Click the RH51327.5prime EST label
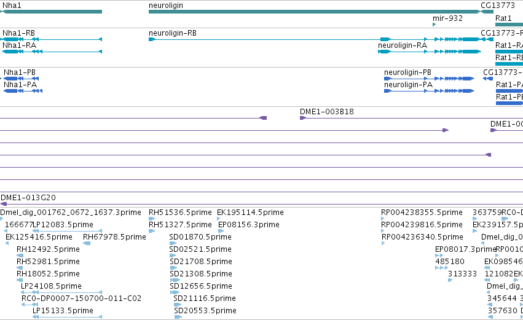523x320 pixels. point(180,225)
